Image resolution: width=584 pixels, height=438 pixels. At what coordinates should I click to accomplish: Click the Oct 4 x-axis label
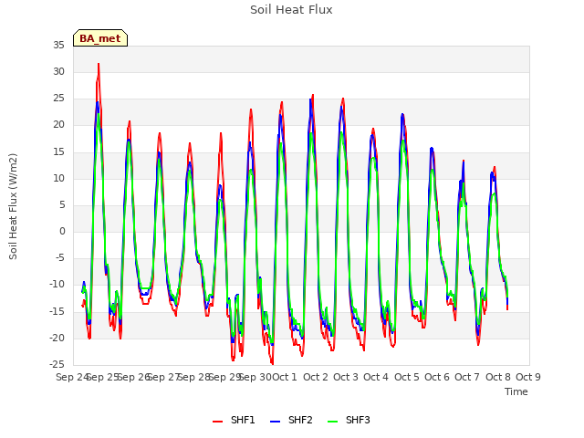(376, 377)
